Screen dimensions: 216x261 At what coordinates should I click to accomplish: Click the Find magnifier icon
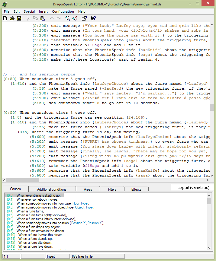tap(68, 18)
